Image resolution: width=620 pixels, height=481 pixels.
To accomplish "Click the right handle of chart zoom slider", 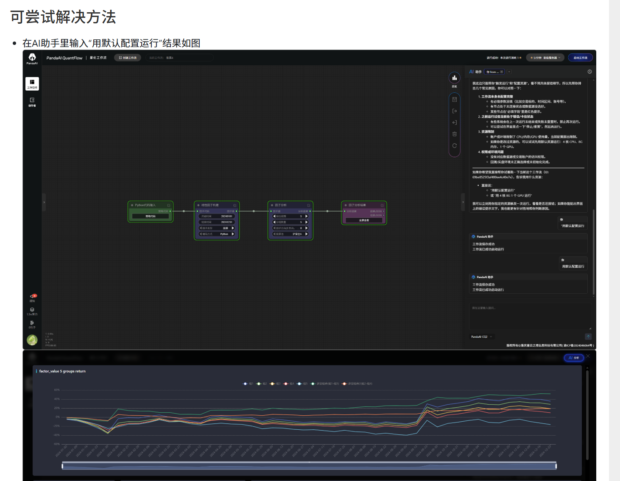I will coord(556,466).
